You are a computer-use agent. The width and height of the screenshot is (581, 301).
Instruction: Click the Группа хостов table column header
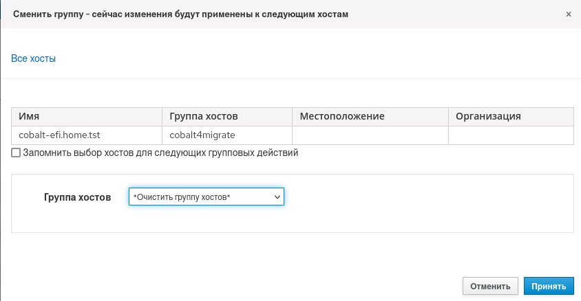point(204,116)
